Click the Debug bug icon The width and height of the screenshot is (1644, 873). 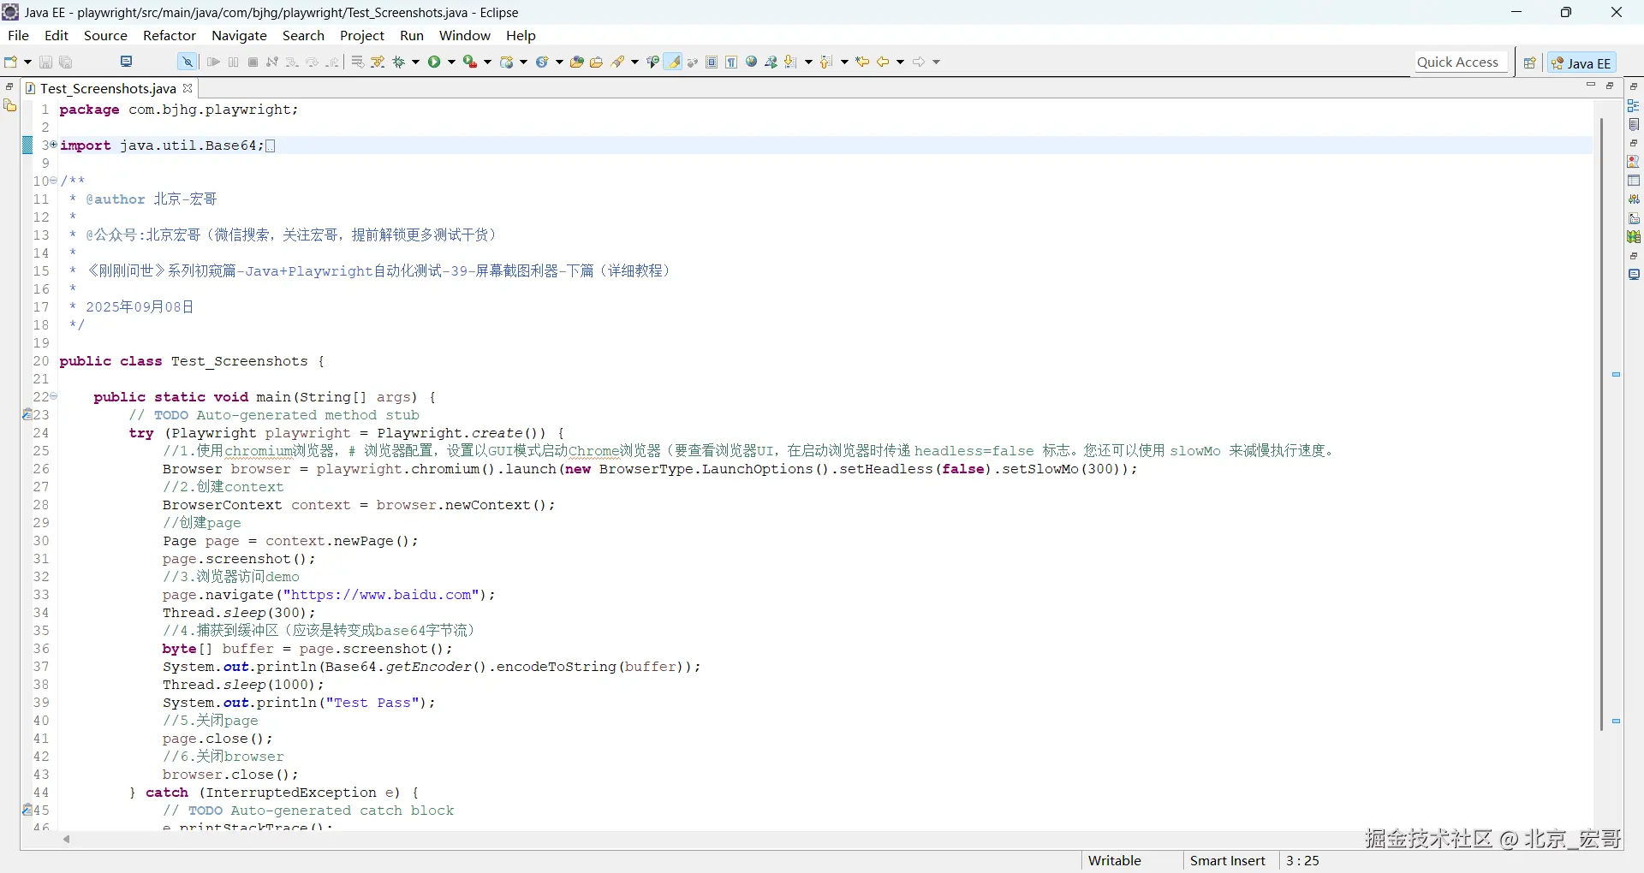point(399,62)
